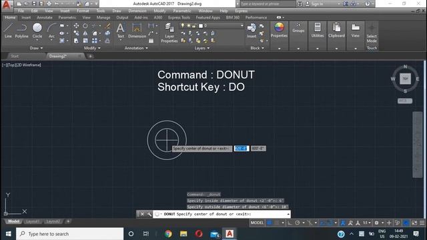Toggle ortho mode in status bar
427x240 pixels.
tap(290, 223)
